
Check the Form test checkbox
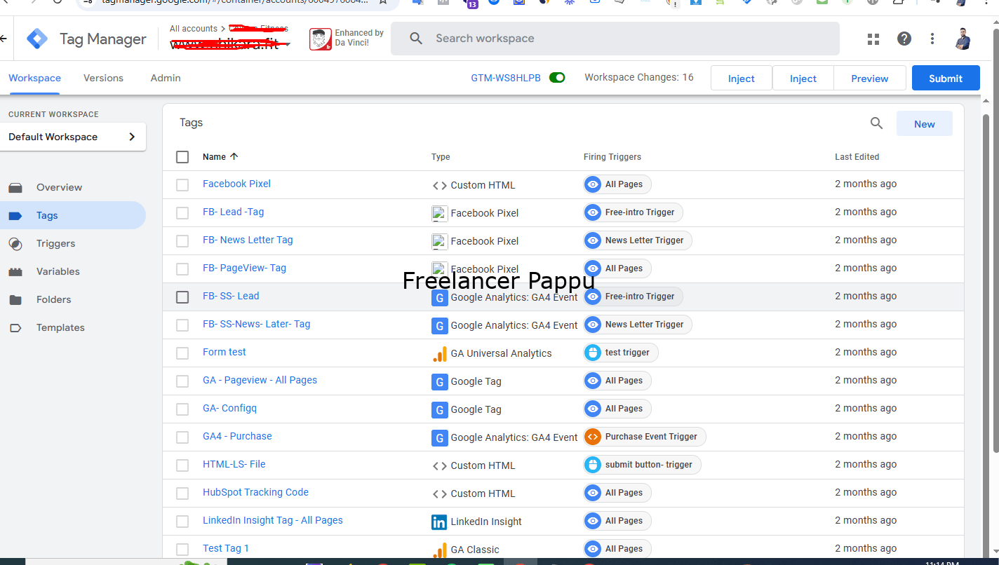pyautogui.click(x=182, y=353)
